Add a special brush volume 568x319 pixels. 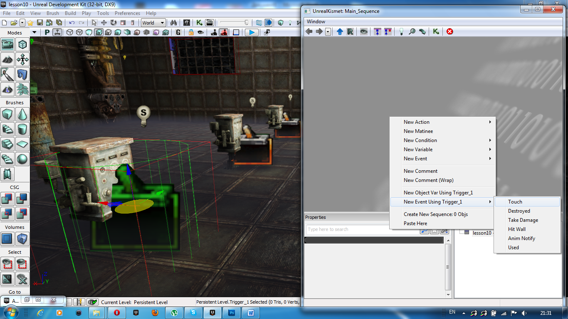coord(7,239)
